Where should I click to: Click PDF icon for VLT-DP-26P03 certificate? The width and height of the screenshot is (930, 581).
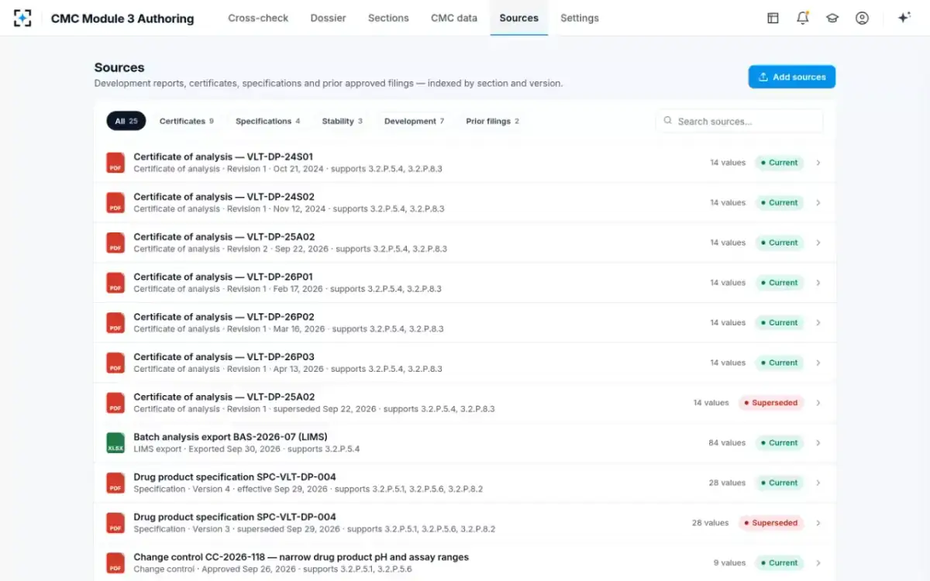[115, 363]
